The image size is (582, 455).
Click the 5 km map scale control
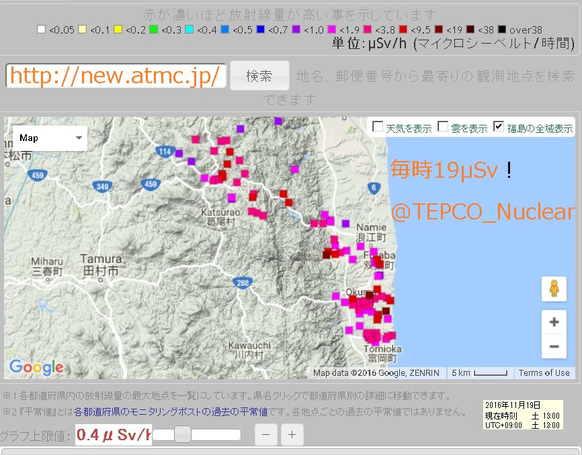(480, 372)
